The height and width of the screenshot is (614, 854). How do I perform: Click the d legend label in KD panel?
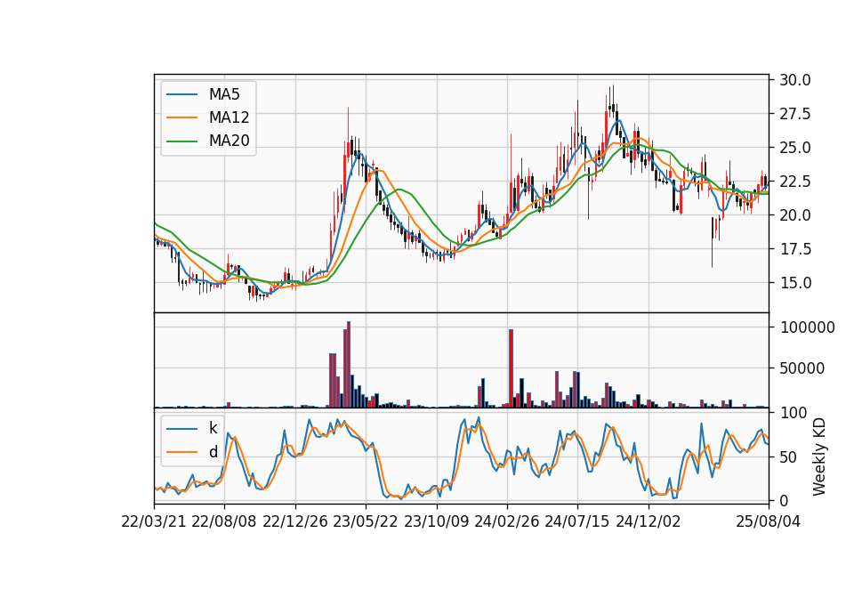(x=213, y=452)
